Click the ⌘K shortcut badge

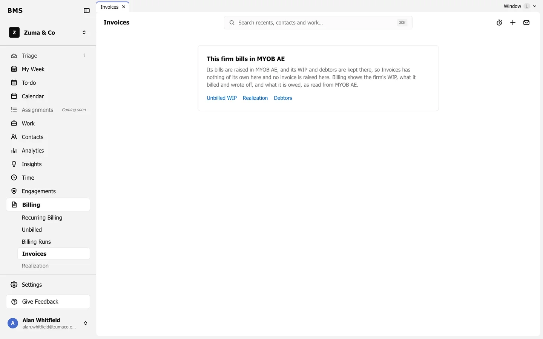tap(402, 23)
